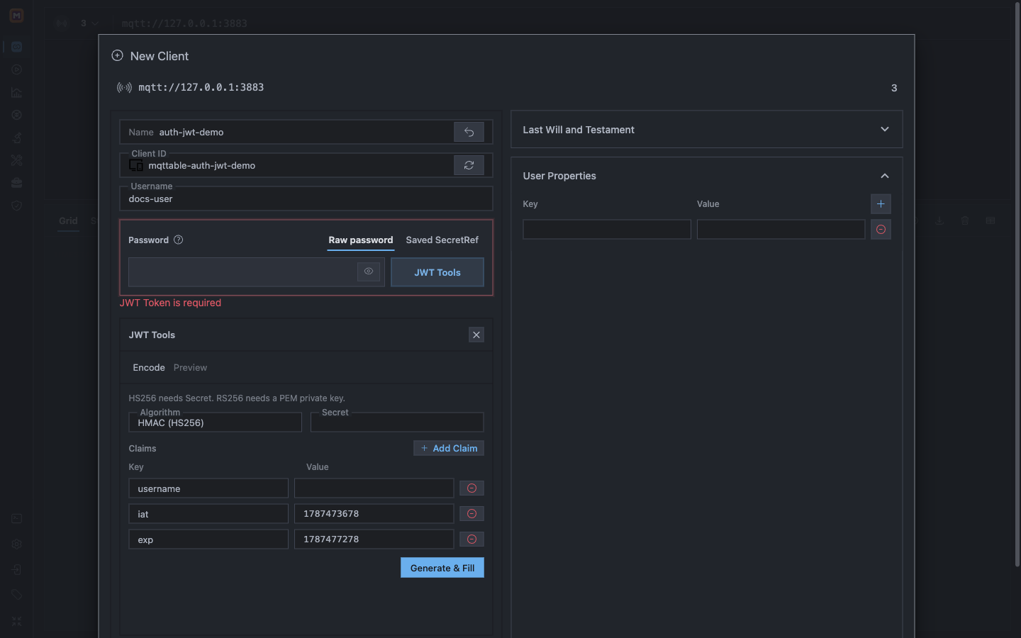Open the wrench and screwdriver tools icon

coord(16,160)
